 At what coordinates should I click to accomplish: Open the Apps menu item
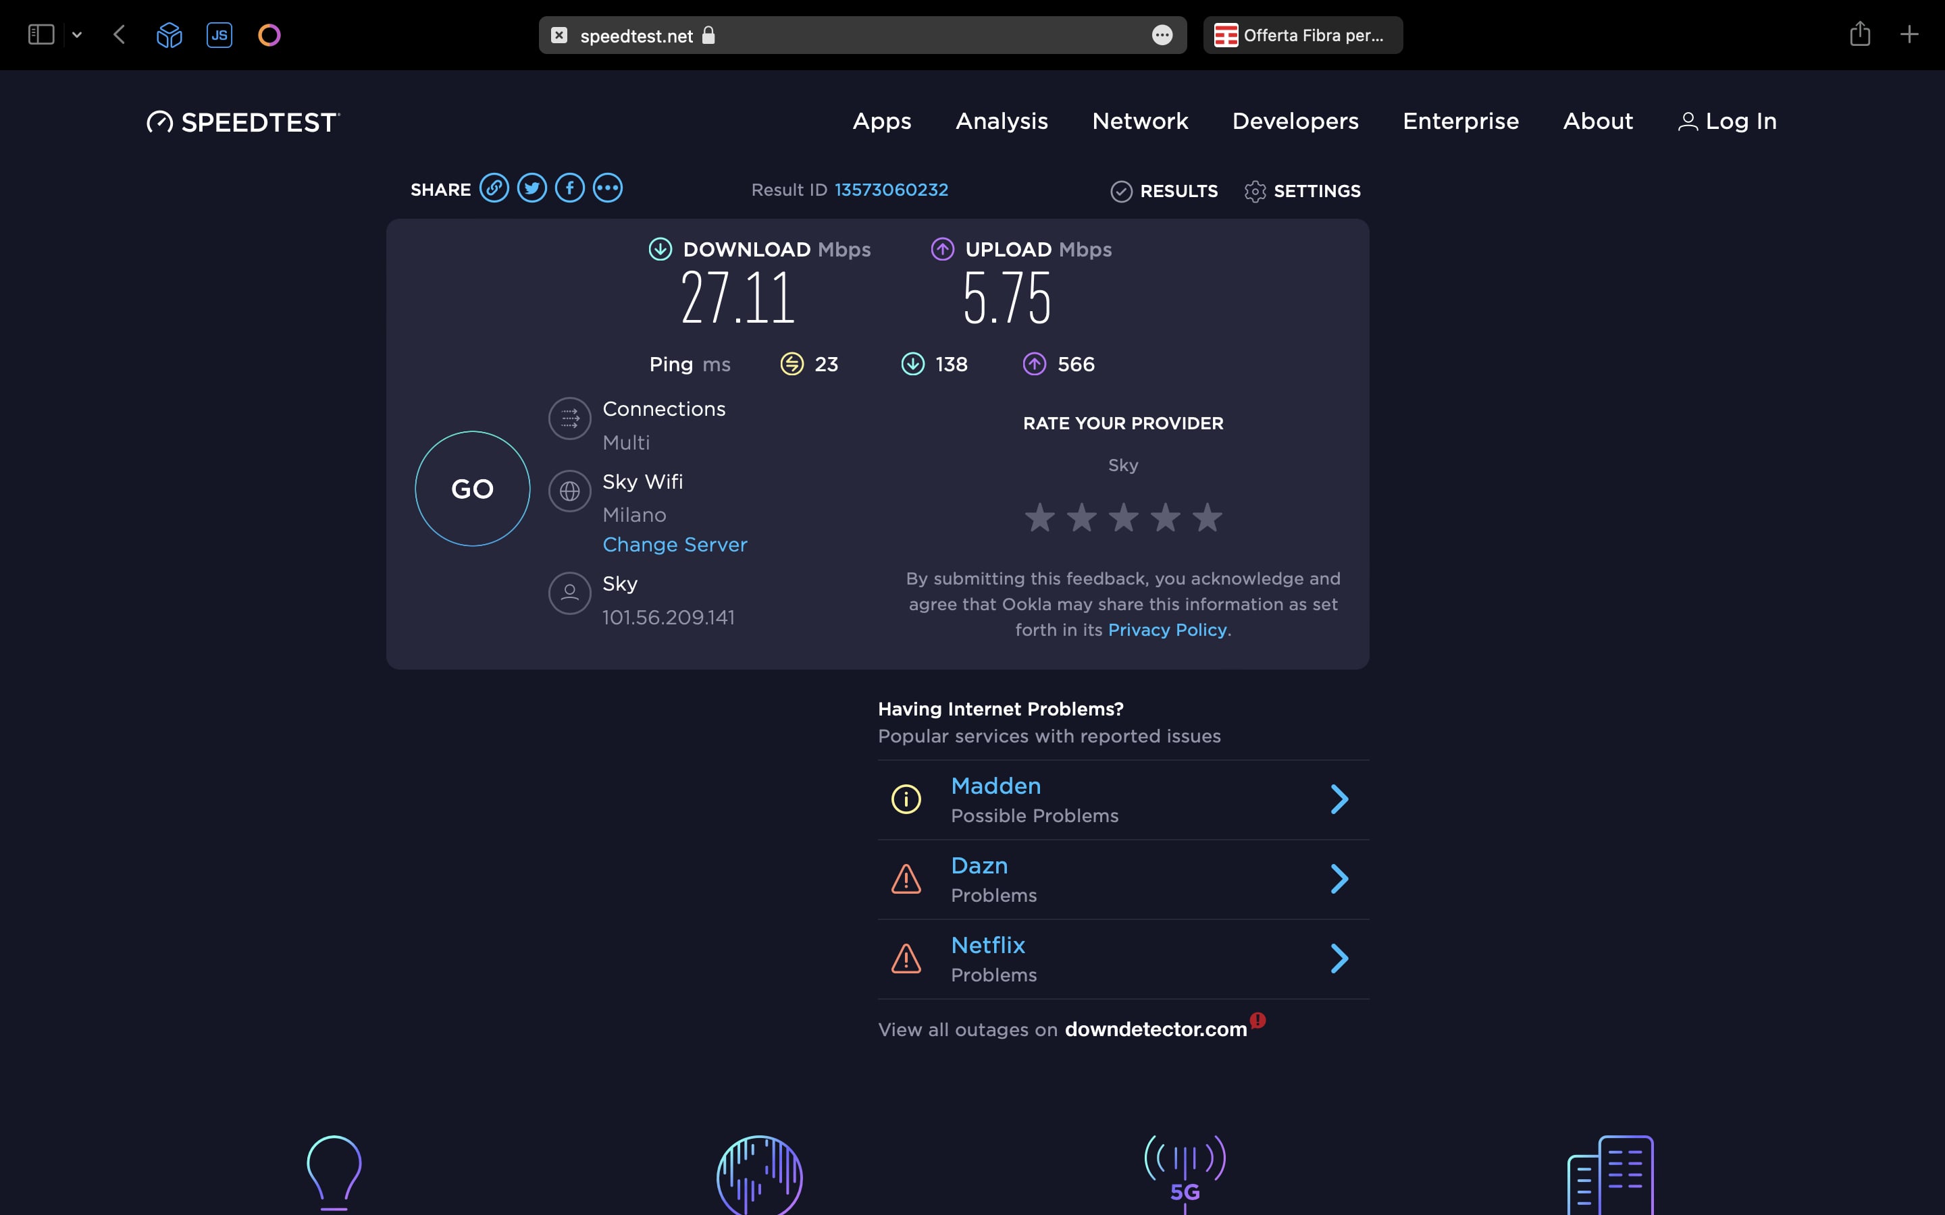882,122
